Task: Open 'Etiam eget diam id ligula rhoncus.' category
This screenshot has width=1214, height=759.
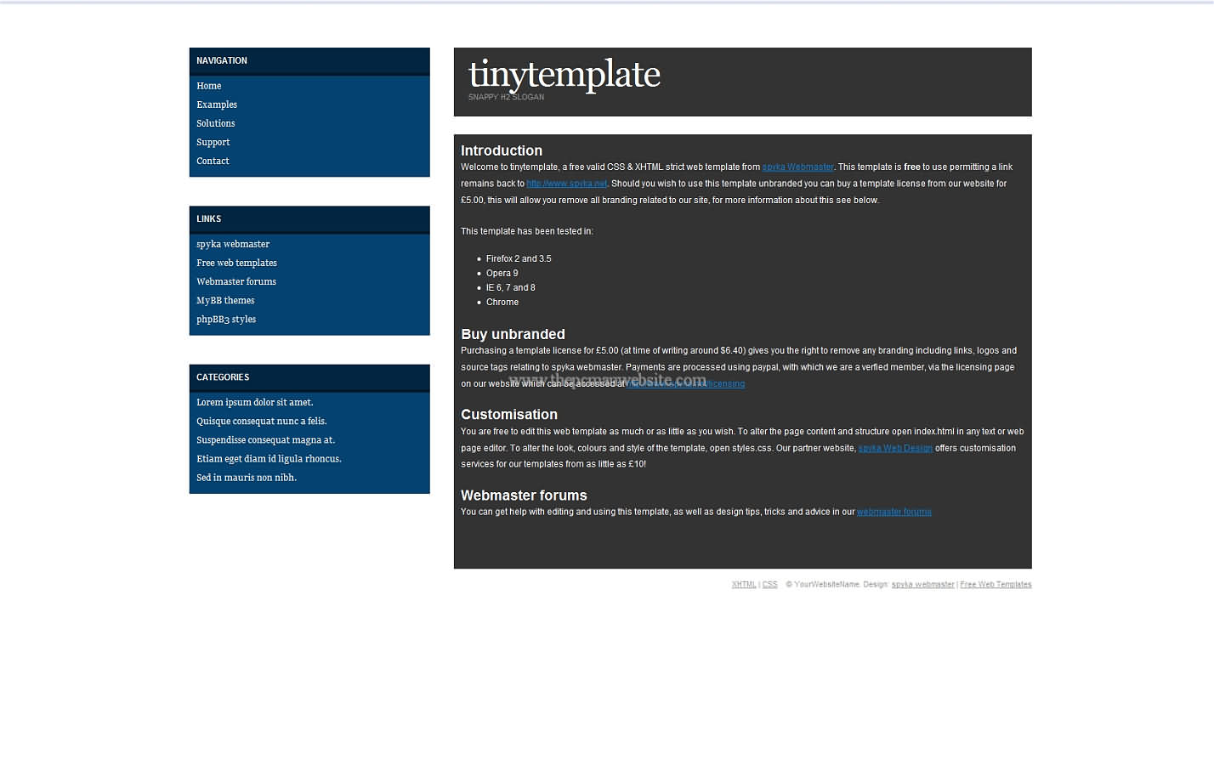Action: [x=269, y=458]
